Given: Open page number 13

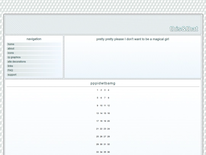Looking at the screenshot, I should [x=98, y=113].
